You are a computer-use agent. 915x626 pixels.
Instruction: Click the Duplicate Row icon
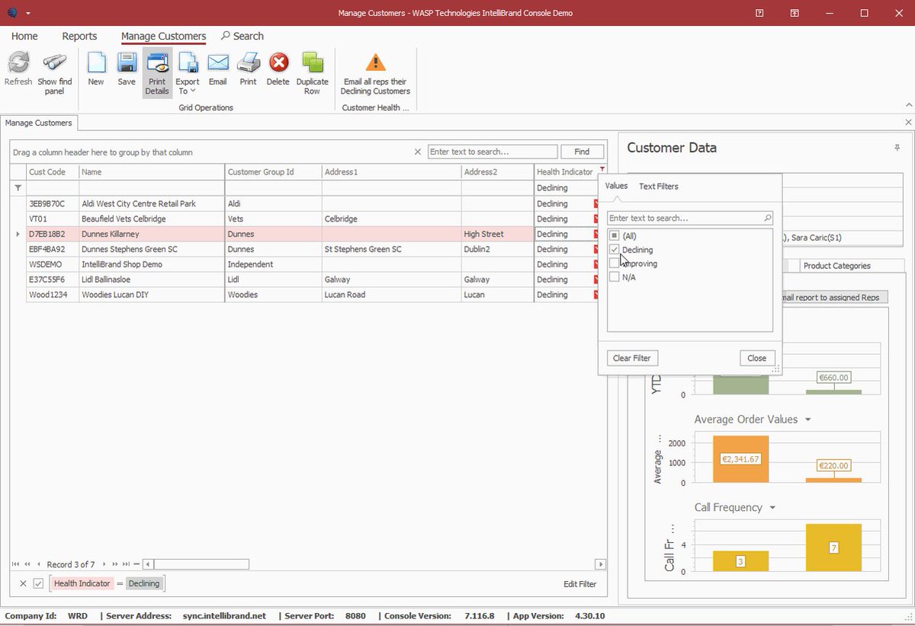[x=312, y=62]
